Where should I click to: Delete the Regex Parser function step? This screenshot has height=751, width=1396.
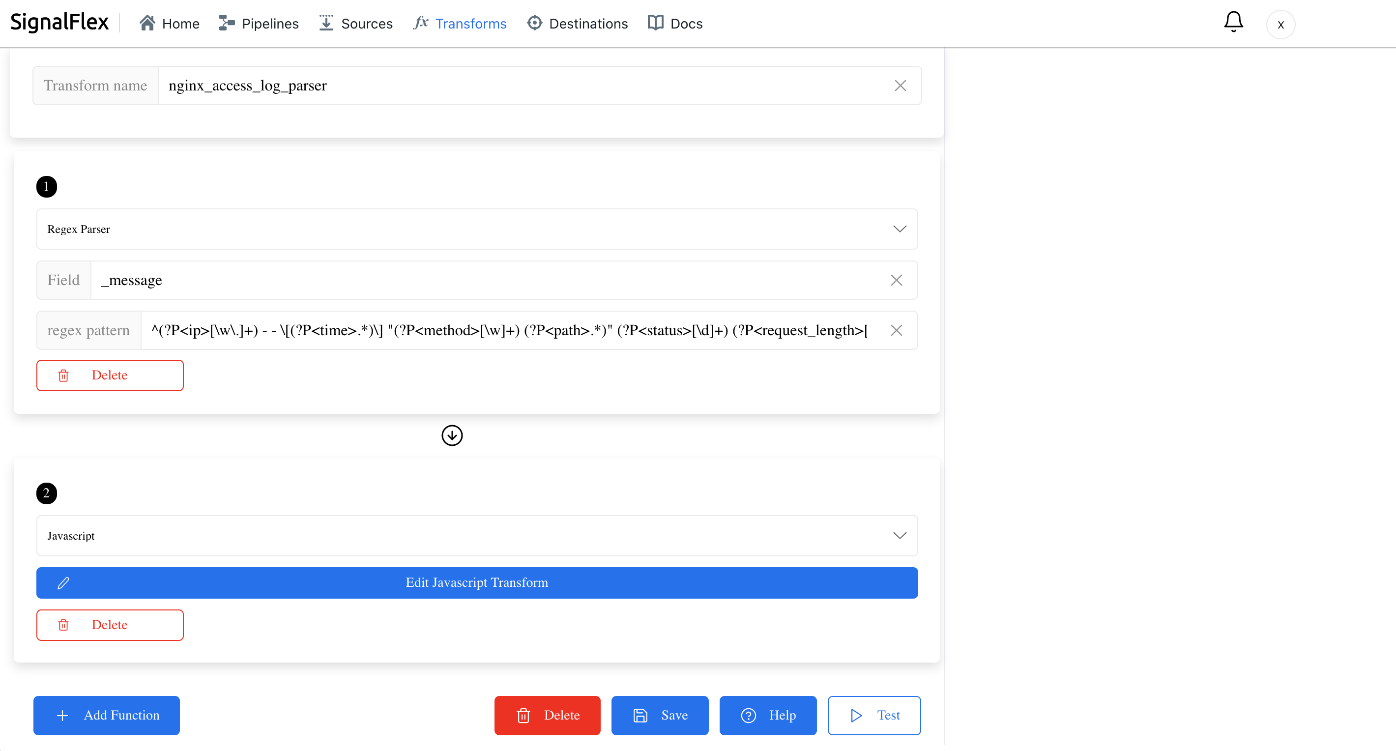pos(110,375)
